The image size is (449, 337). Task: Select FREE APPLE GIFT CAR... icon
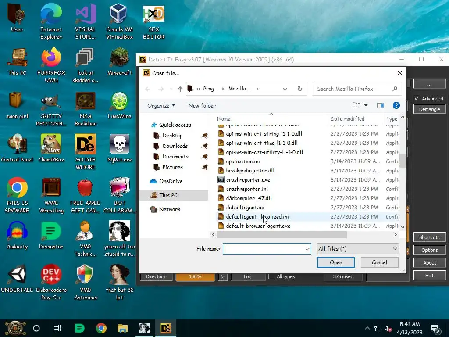click(86, 195)
